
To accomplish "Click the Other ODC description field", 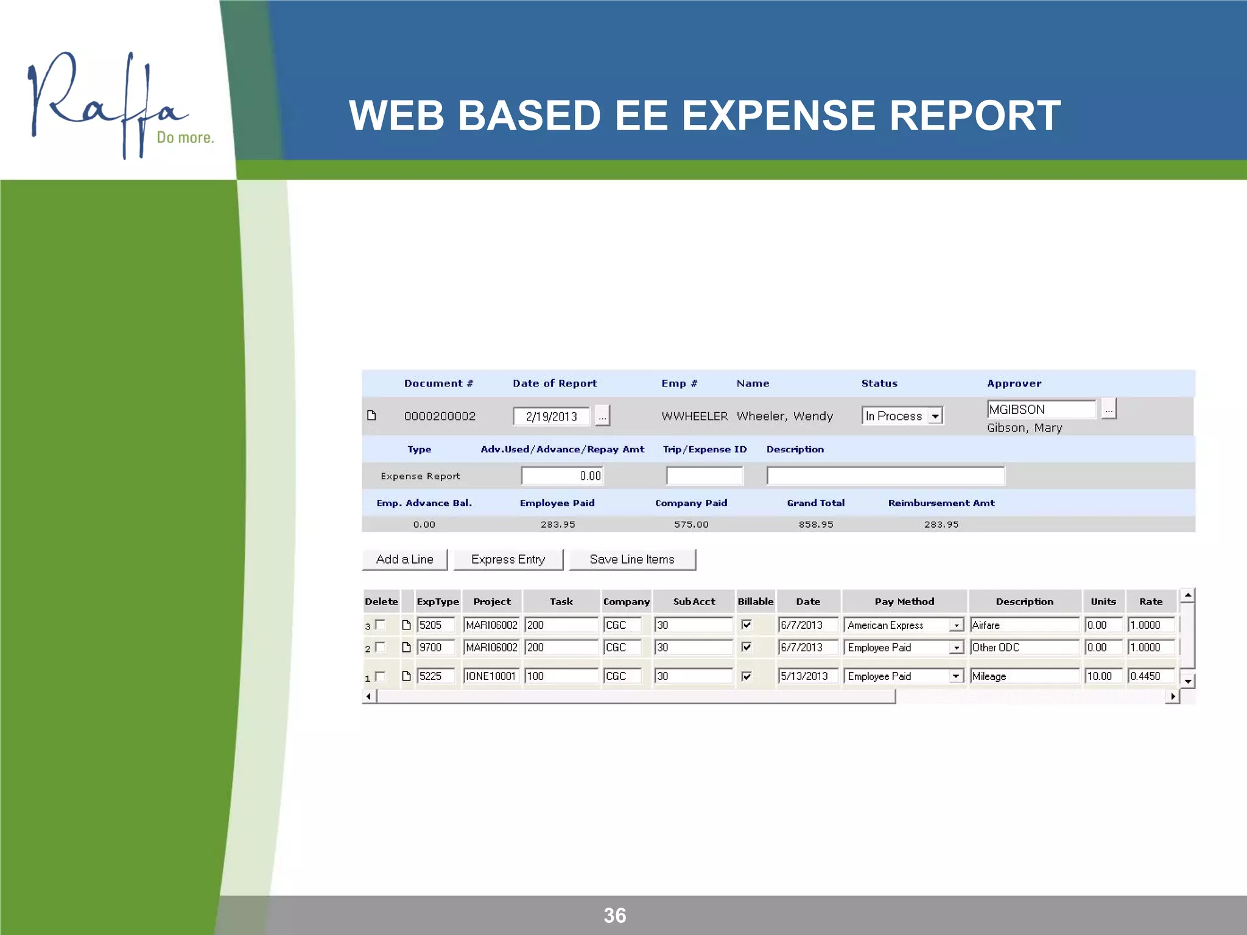I will 1025,648.
